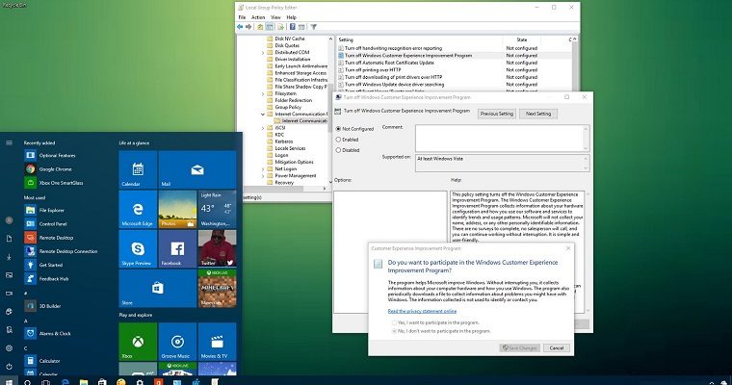Open the Photos tile
Screen dimensions: 732x385
[177, 209]
